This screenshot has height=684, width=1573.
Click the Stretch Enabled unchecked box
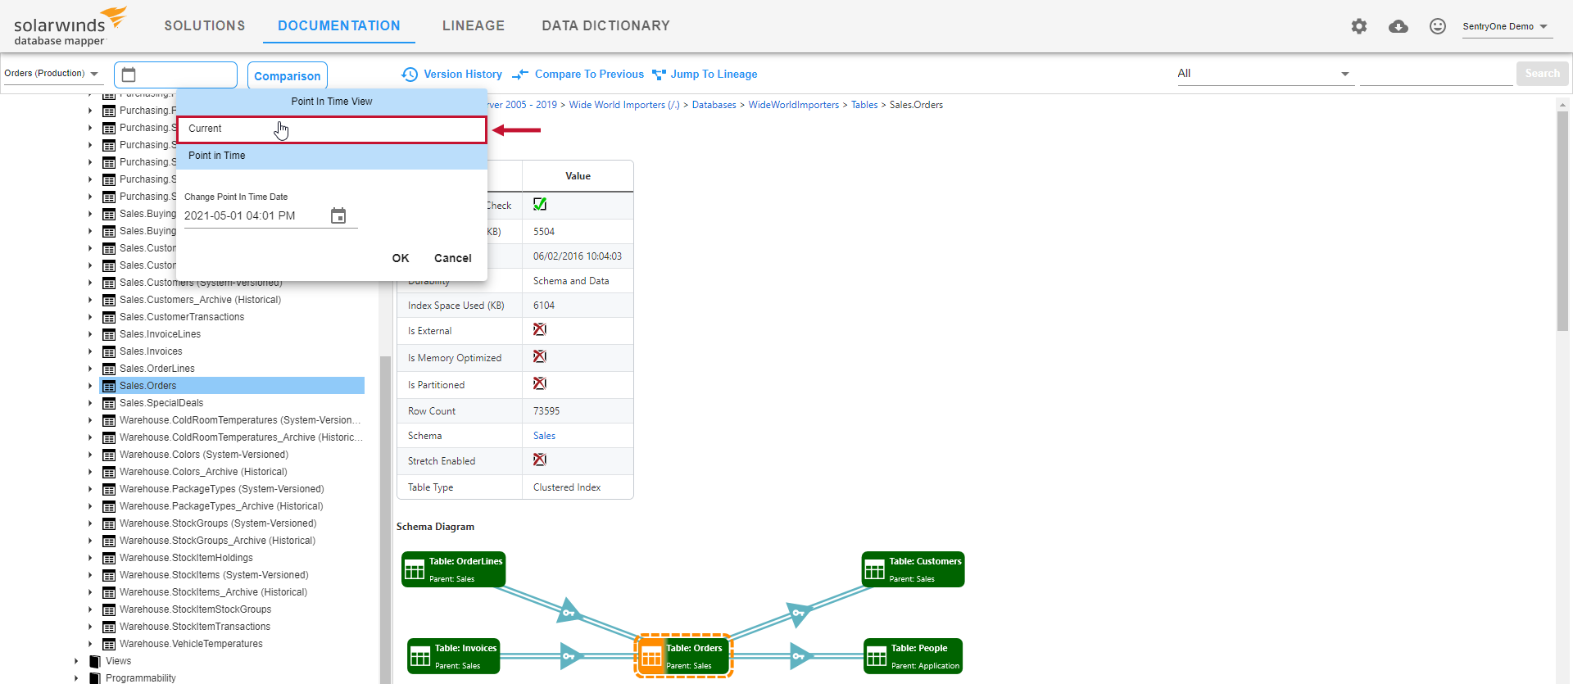tap(540, 460)
